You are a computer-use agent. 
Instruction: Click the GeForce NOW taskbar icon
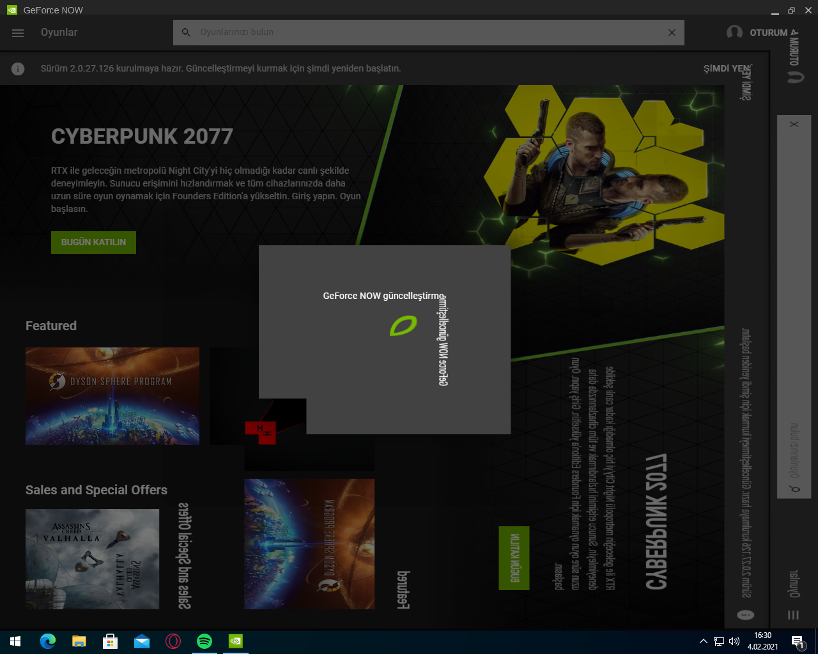[x=235, y=641]
